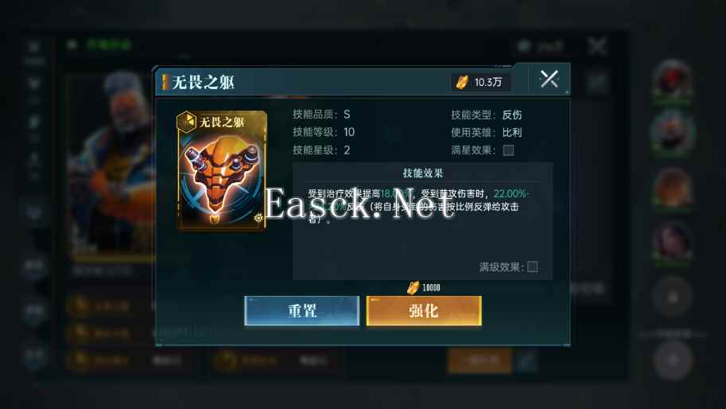
Task: Toggle the 满星效果 checkbox
Action: click(x=508, y=150)
